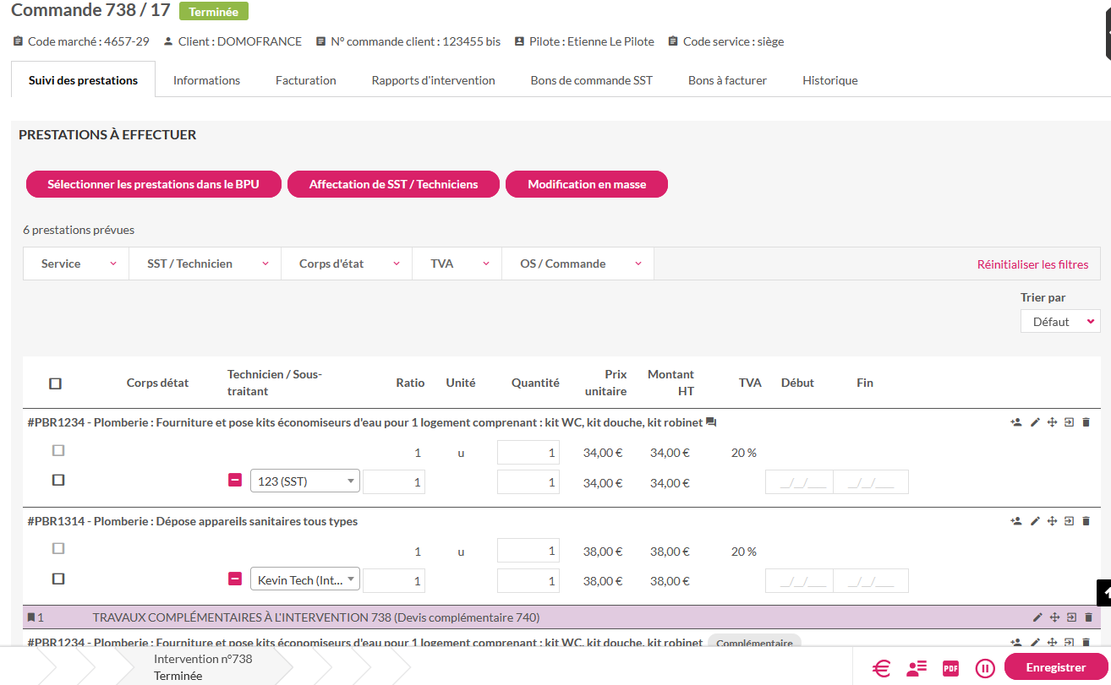Screen dimensions: 1111x685
Task: Open the Historique tab
Action: tap(829, 79)
